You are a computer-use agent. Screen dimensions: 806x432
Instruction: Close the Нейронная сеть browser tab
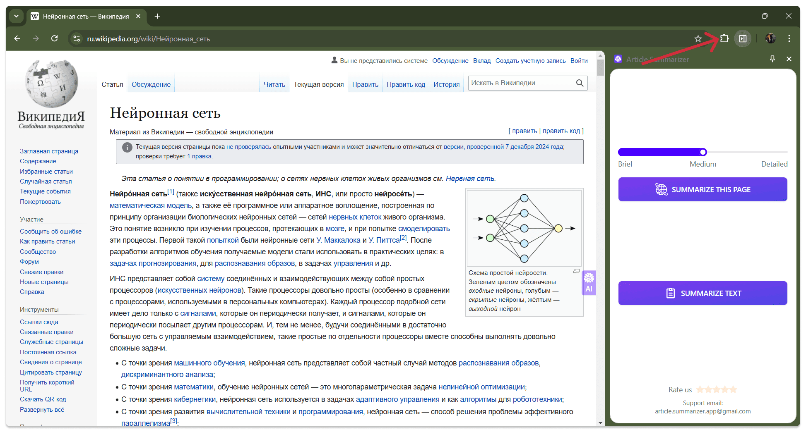(x=138, y=16)
